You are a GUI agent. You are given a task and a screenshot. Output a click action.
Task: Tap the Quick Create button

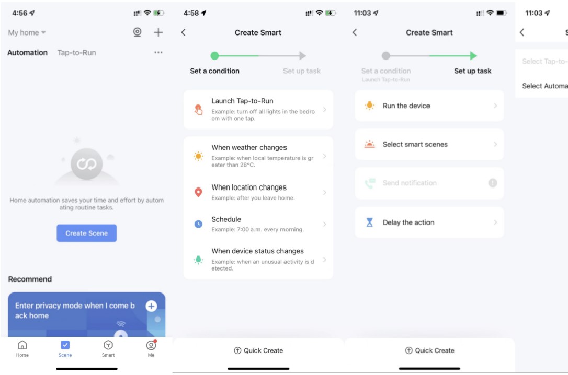[258, 350]
